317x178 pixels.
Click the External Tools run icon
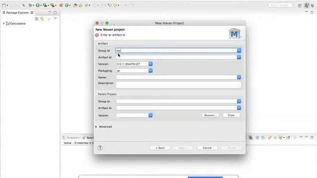[x=53, y=5]
